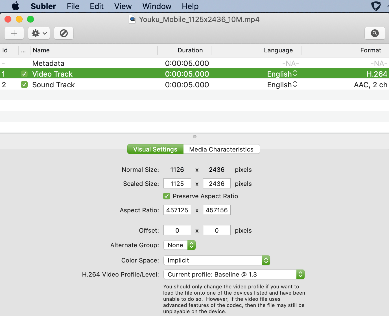
Task: Switch to Media Characteristics tab
Action: tap(221, 149)
